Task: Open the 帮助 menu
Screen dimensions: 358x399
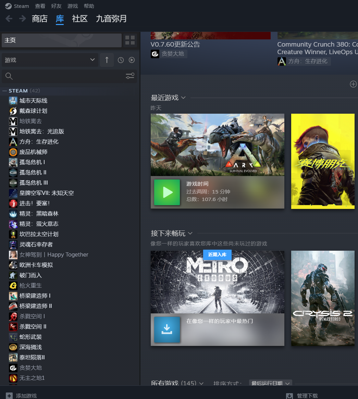Action: coord(89,6)
